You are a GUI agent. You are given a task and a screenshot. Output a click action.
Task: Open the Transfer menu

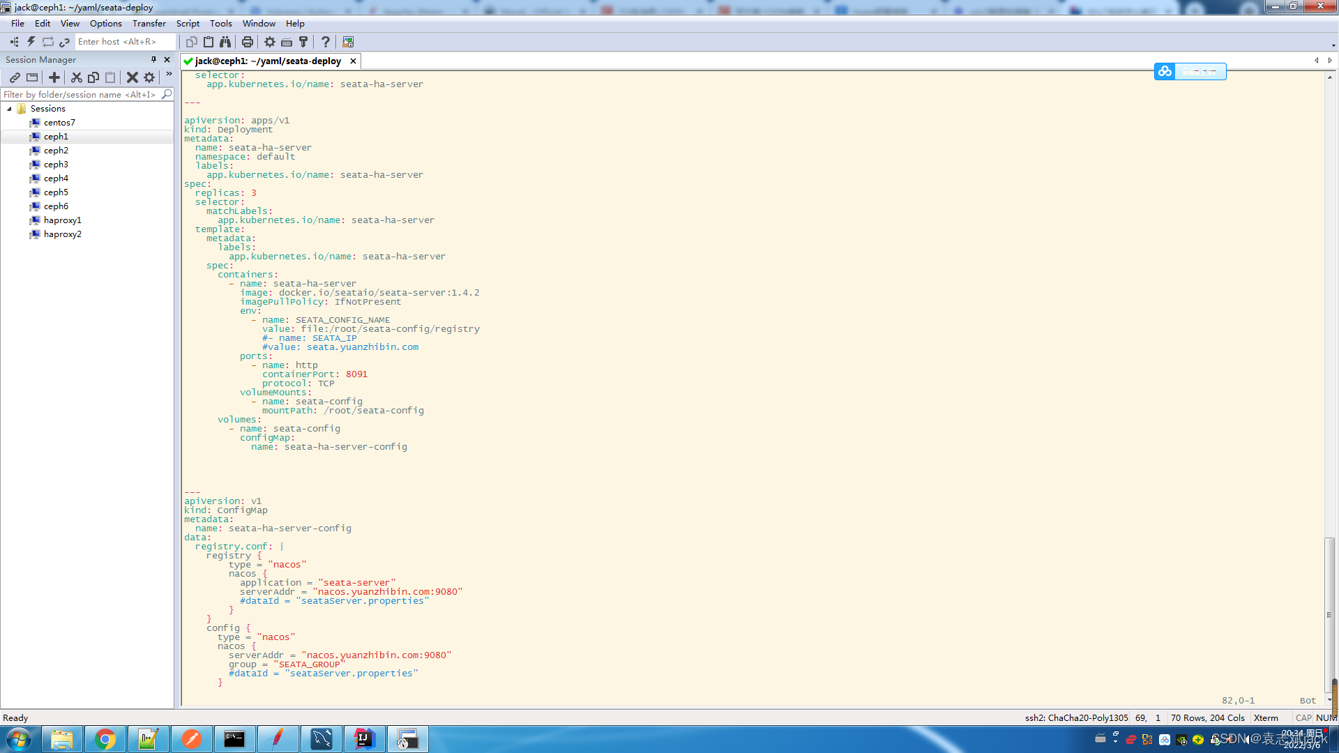pos(149,23)
